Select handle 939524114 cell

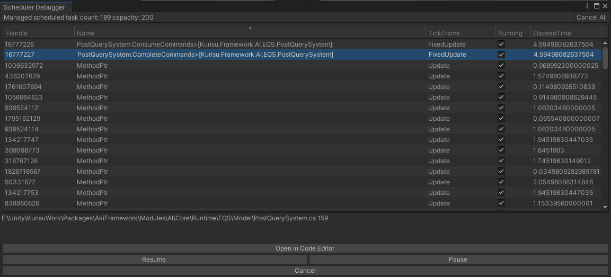click(x=21, y=129)
